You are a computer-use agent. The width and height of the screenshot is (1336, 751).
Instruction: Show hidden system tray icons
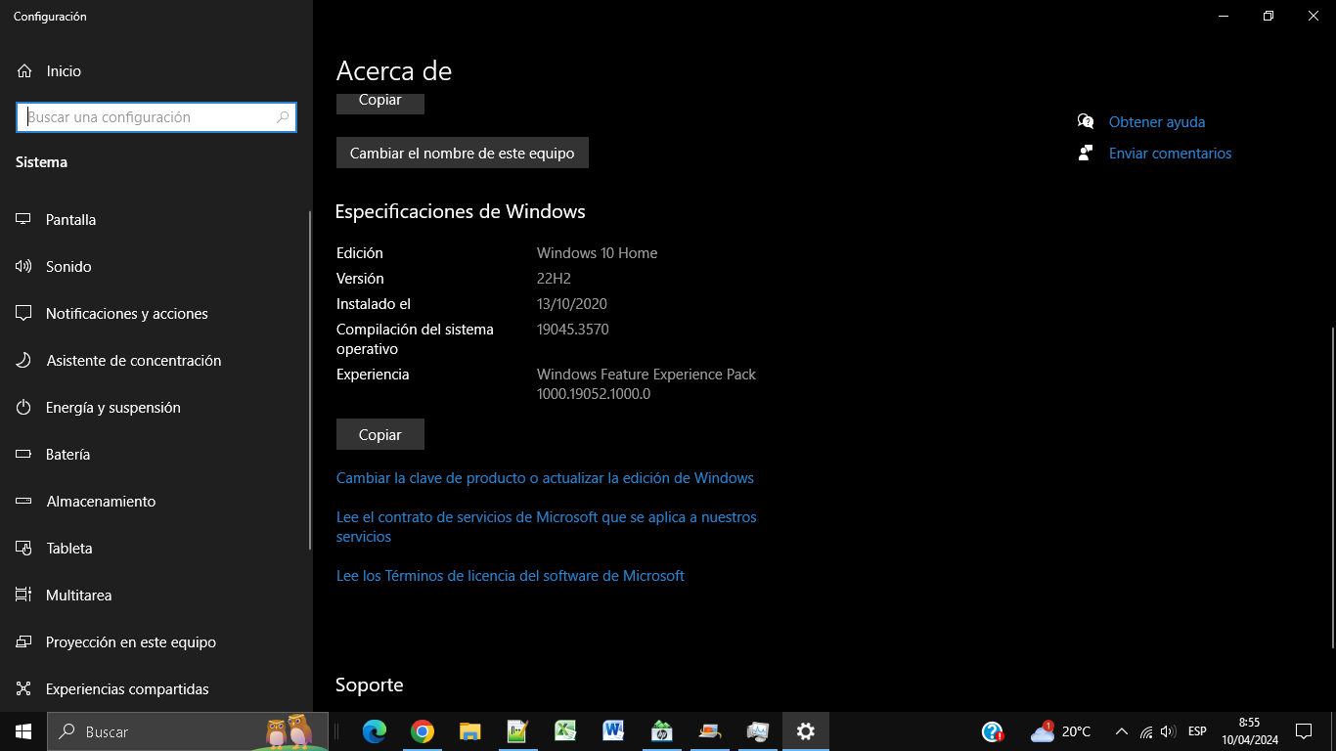(x=1121, y=731)
